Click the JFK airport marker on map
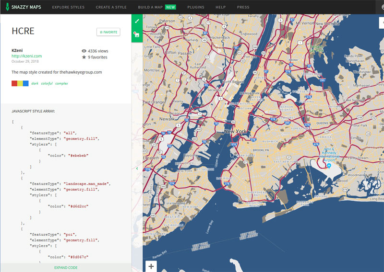384x272 pixels. click(x=329, y=165)
